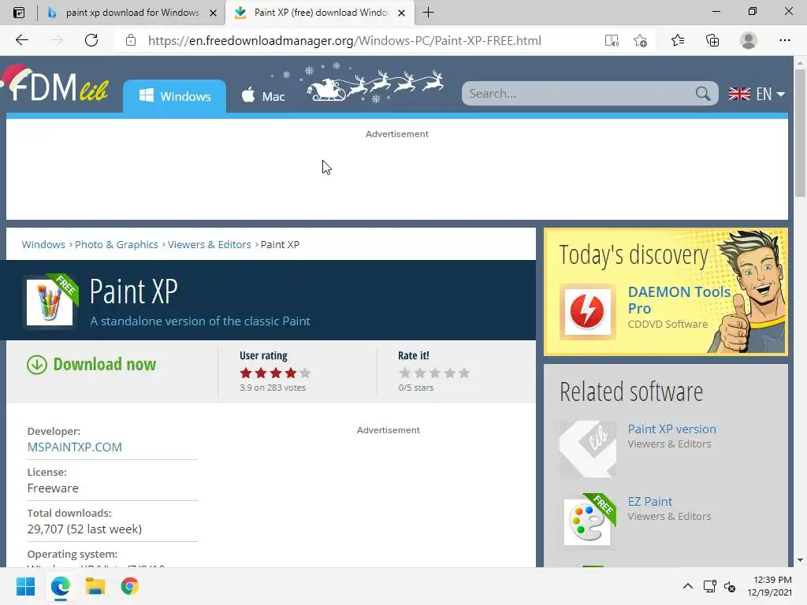Open the network status tray icon
The height and width of the screenshot is (605, 807).
[x=710, y=586]
